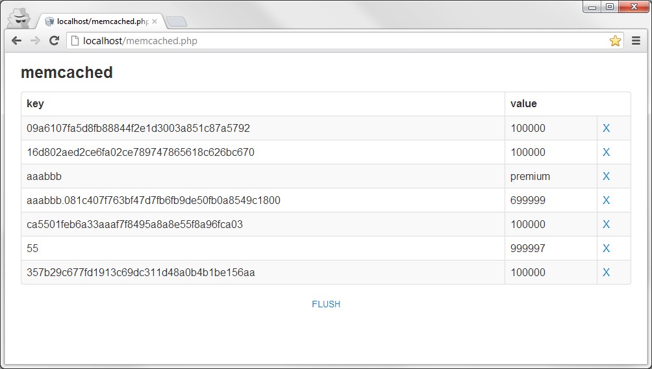This screenshot has width=652, height=369.
Task: Remove the ca5501feb6a3 key entry
Action: (x=606, y=225)
